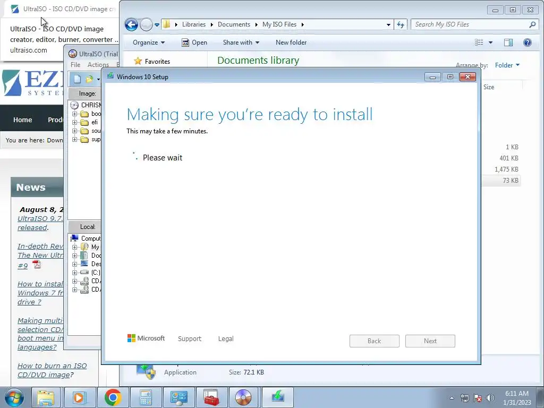
Task: Open the UltraISO 9.7 released news link
Action: (40, 223)
